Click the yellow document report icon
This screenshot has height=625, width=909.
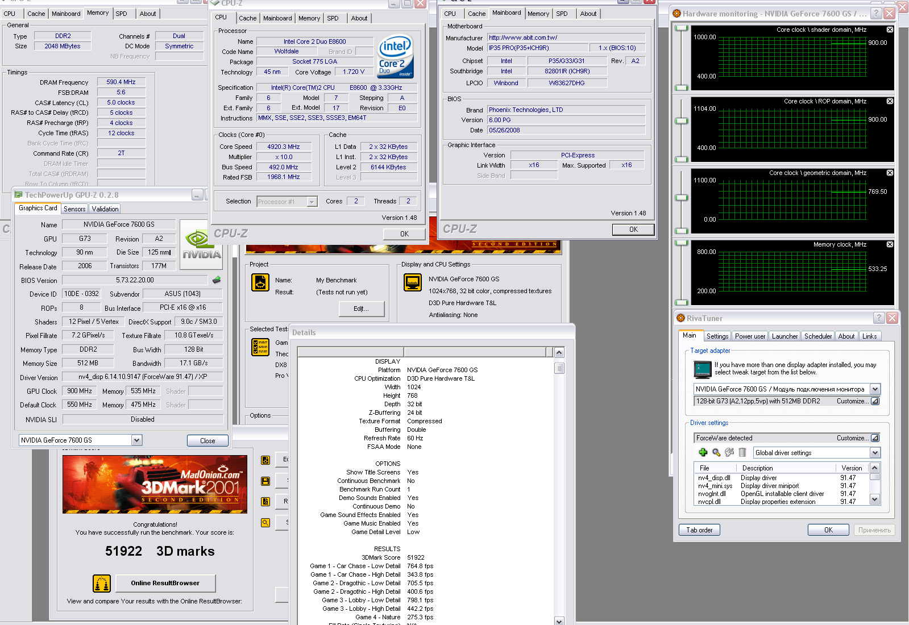[265, 502]
